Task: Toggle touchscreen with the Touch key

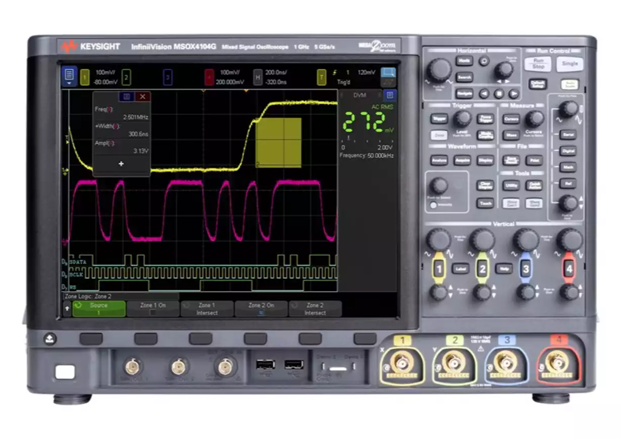Action: pyautogui.click(x=485, y=203)
